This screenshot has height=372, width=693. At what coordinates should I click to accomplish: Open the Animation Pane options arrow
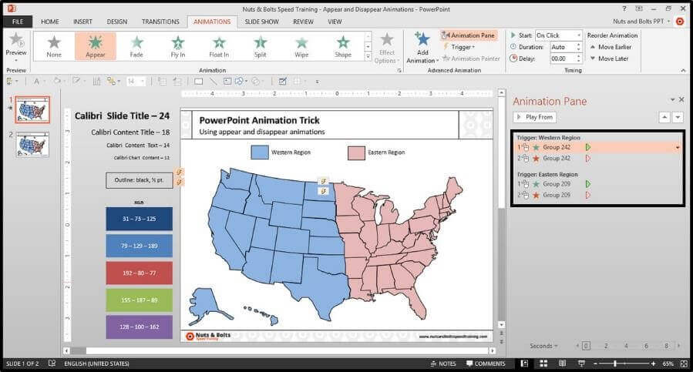(x=672, y=100)
